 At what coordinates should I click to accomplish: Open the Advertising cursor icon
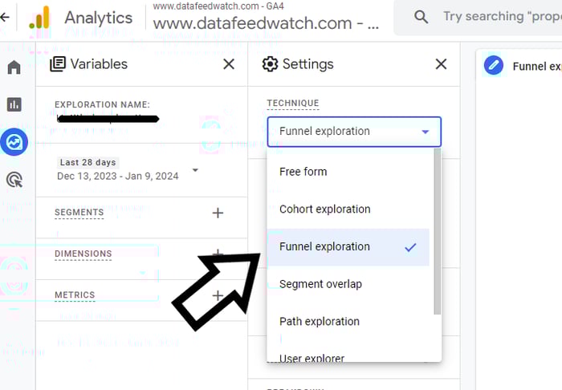14,180
